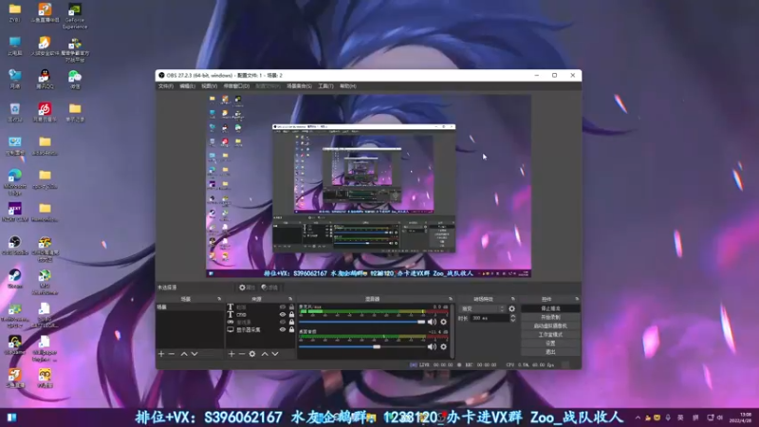The width and height of the screenshot is (759, 427).
Task: Click the Exit button in Controls
Action: tap(550, 352)
